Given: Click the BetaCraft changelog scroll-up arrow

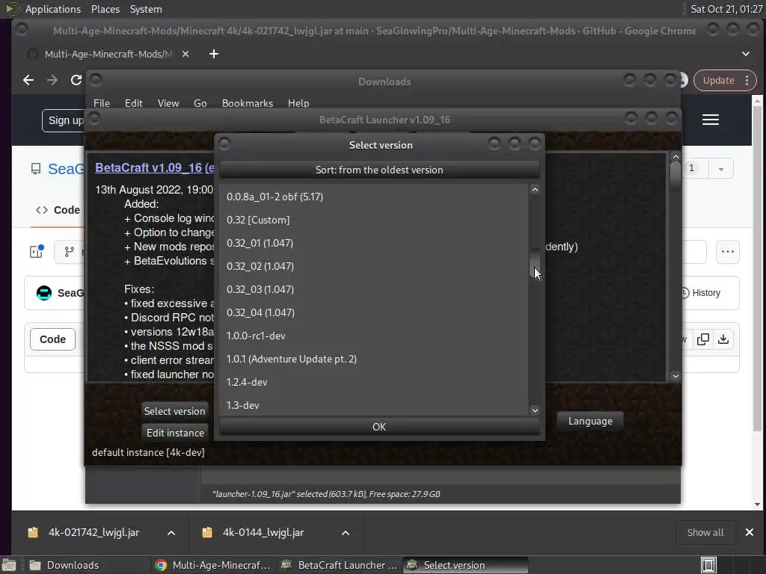Looking at the screenshot, I should 675,157.
